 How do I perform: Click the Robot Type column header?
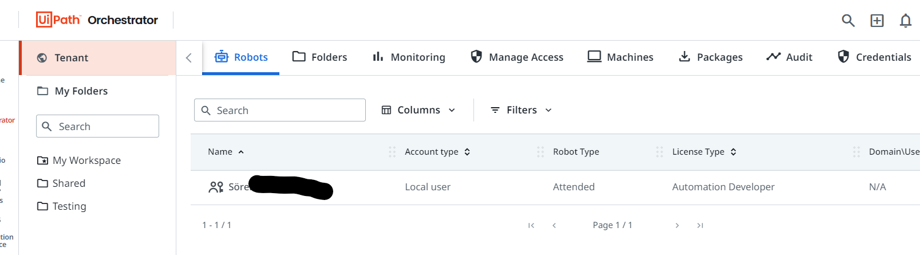click(x=576, y=152)
